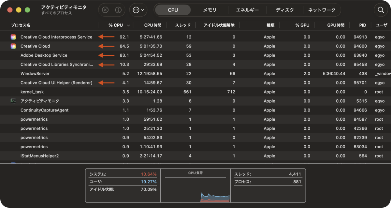Screen dimensions: 391x208
Task: Click PID value 63840
Action: pos(360,55)
